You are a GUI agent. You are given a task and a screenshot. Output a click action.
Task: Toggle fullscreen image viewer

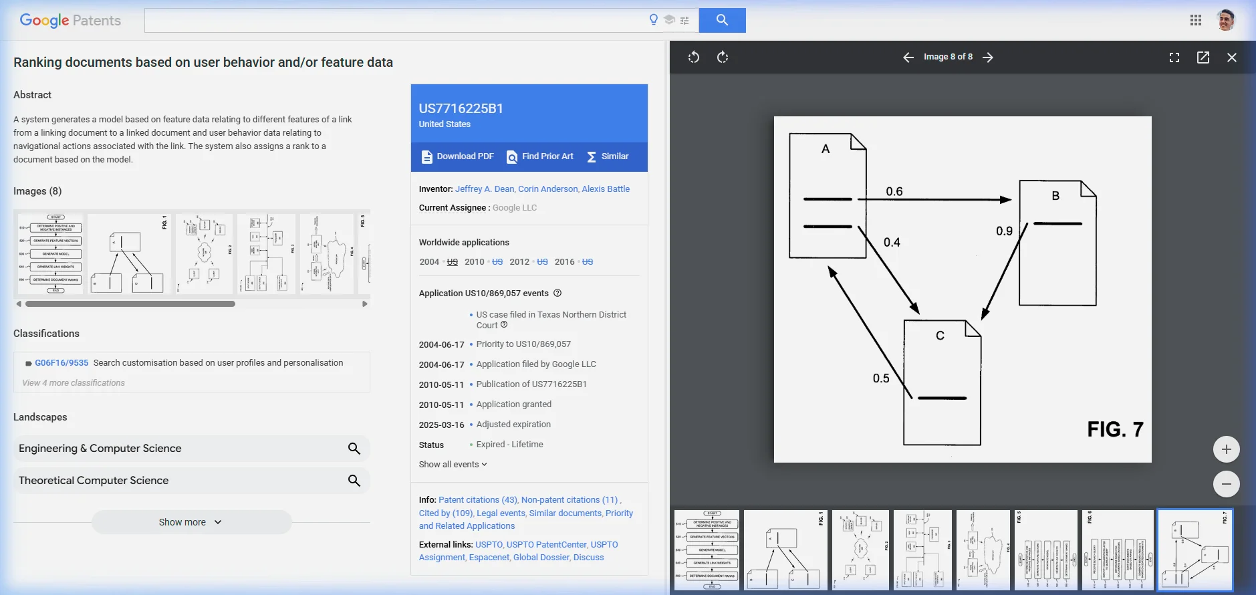click(x=1174, y=57)
